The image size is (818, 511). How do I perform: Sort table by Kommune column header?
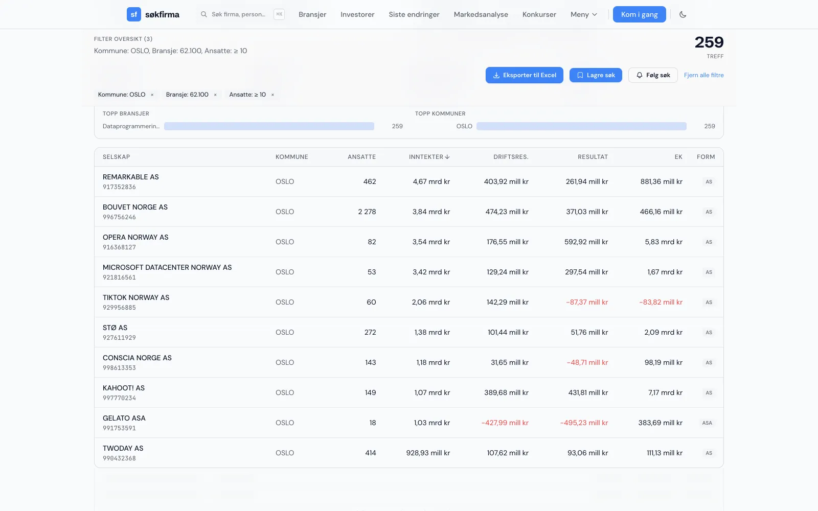coord(292,157)
